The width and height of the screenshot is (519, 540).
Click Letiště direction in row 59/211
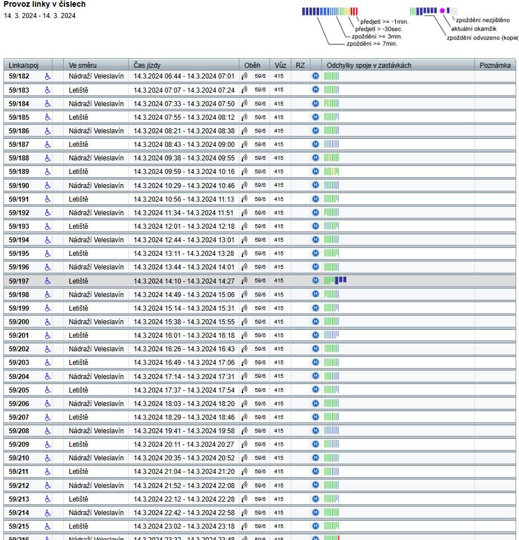(x=78, y=472)
